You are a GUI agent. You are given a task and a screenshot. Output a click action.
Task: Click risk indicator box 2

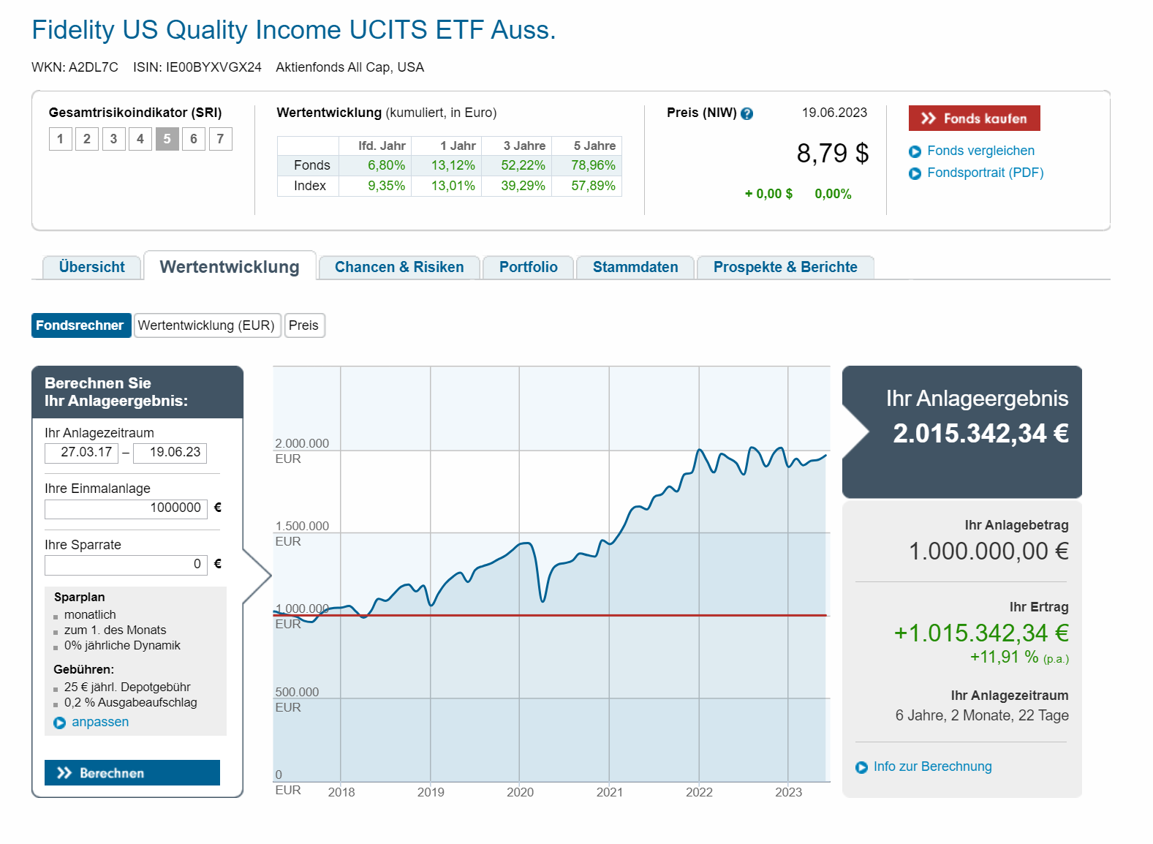click(x=87, y=139)
